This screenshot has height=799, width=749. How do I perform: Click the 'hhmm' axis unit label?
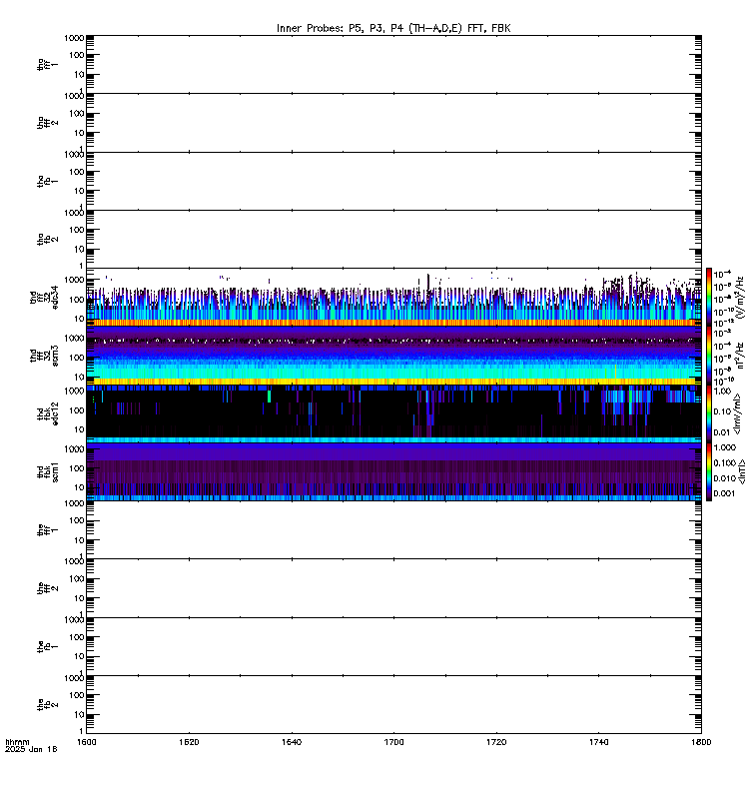tap(17, 742)
